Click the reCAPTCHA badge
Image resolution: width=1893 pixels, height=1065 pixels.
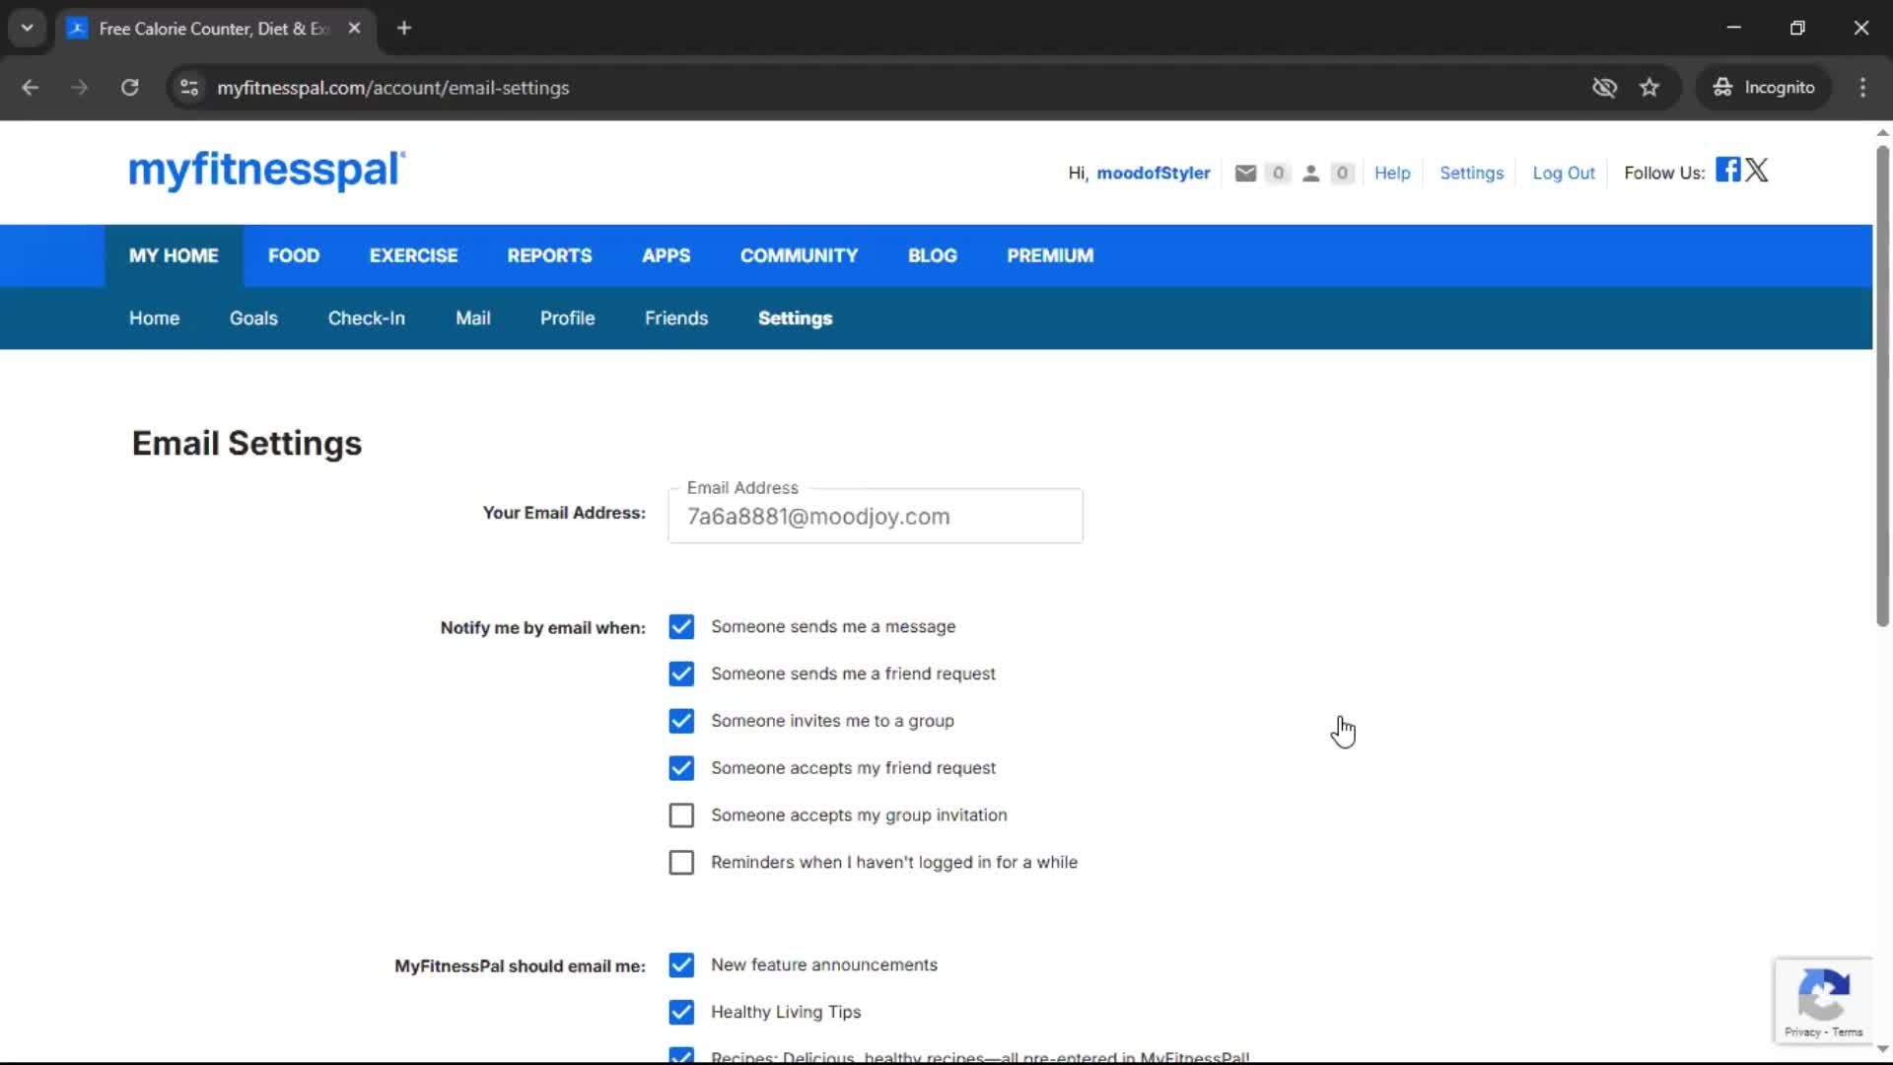click(x=1823, y=1001)
